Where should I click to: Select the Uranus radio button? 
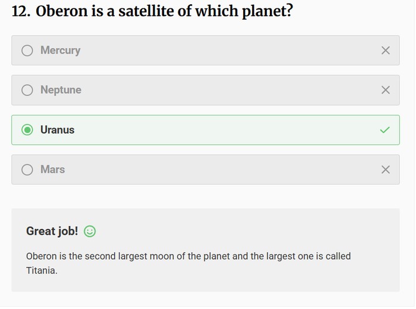tap(27, 130)
